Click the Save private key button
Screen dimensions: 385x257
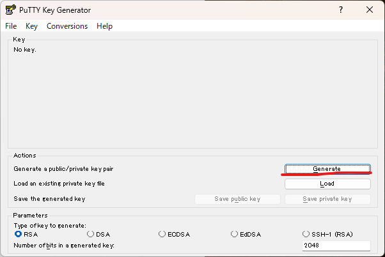tap(327, 199)
